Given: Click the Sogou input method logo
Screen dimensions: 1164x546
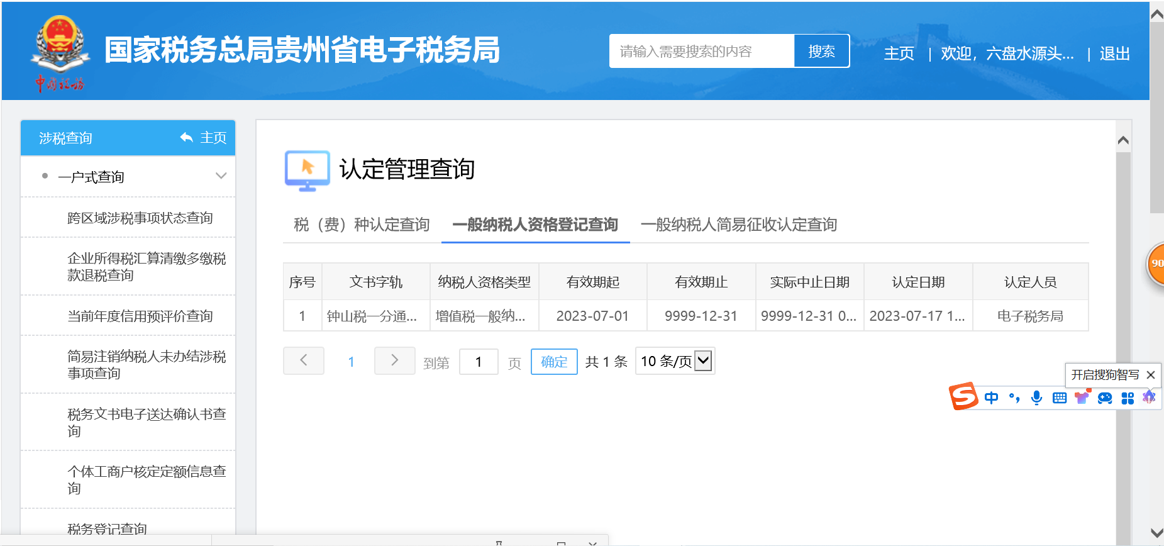Looking at the screenshot, I should pos(963,396).
